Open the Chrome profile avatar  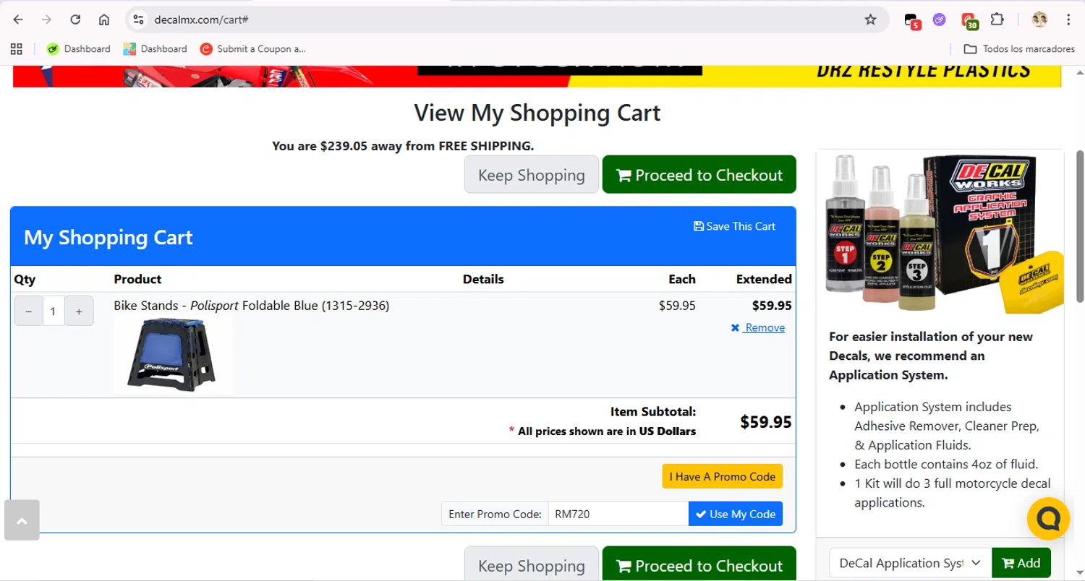pyautogui.click(x=1039, y=20)
